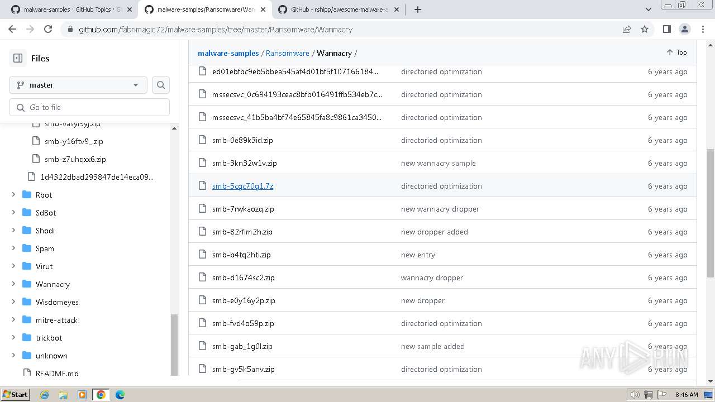Click 'wannacry dropper' commit message
715x402 pixels.
(432, 277)
